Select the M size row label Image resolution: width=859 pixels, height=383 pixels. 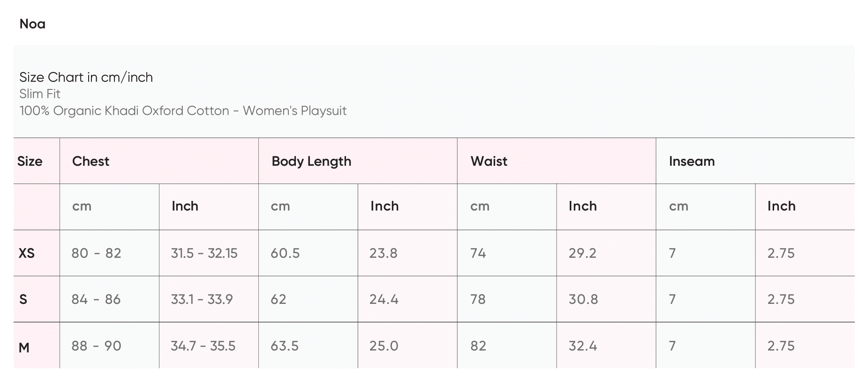[x=24, y=347]
